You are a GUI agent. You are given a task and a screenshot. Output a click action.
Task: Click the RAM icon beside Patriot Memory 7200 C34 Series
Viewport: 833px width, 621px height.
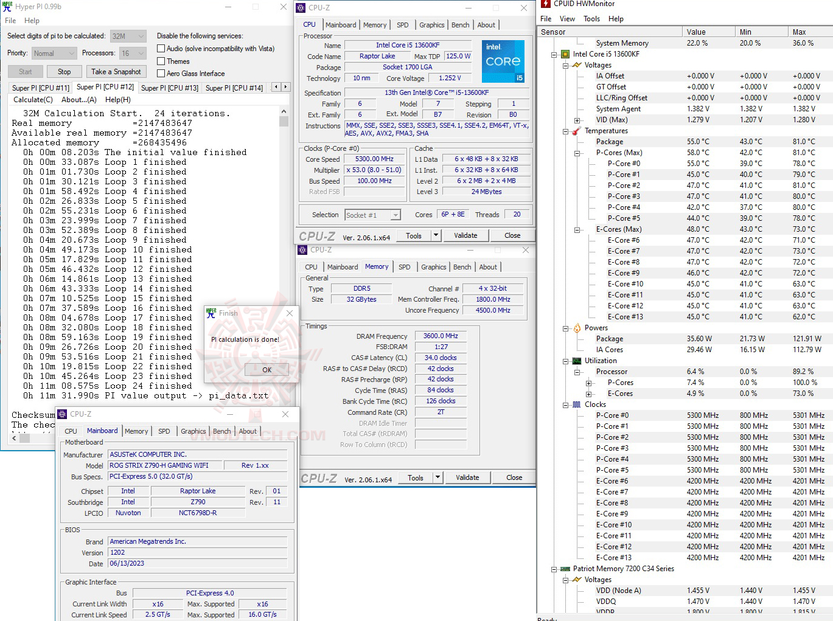point(565,569)
